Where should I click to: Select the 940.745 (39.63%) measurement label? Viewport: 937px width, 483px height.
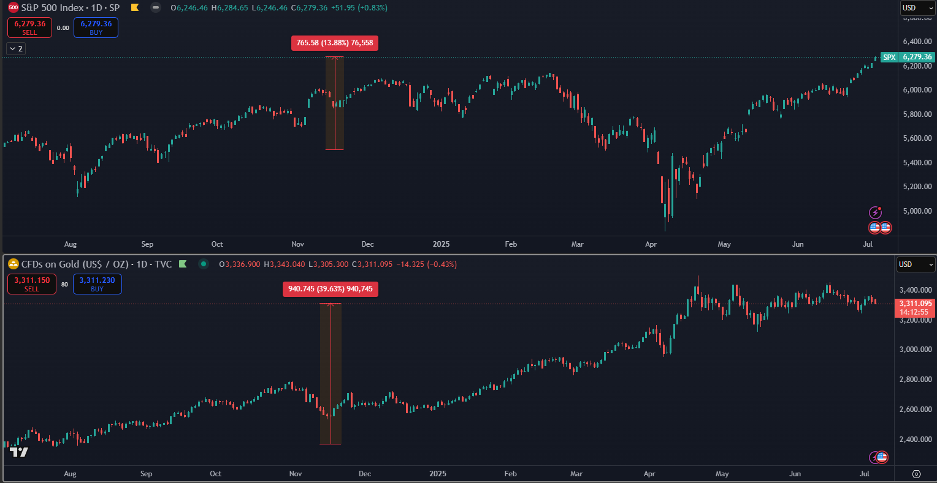click(331, 289)
